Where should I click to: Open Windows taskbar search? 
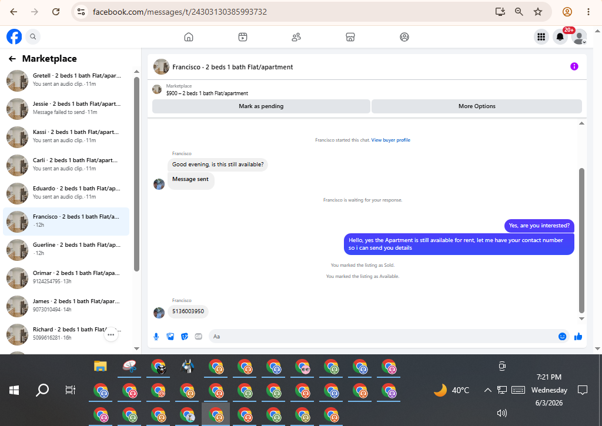click(x=42, y=390)
